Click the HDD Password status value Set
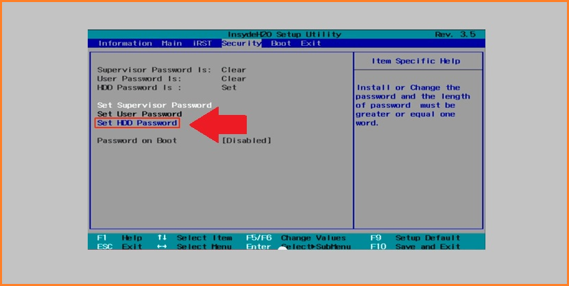Image resolution: width=569 pixels, height=286 pixels. tap(229, 88)
